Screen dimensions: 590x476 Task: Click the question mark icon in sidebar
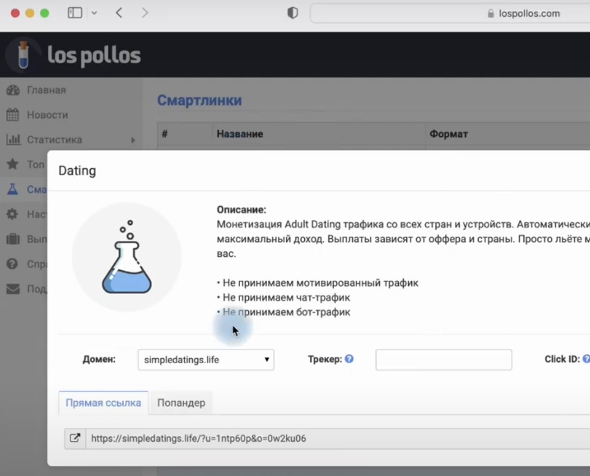tap(12, 264)
